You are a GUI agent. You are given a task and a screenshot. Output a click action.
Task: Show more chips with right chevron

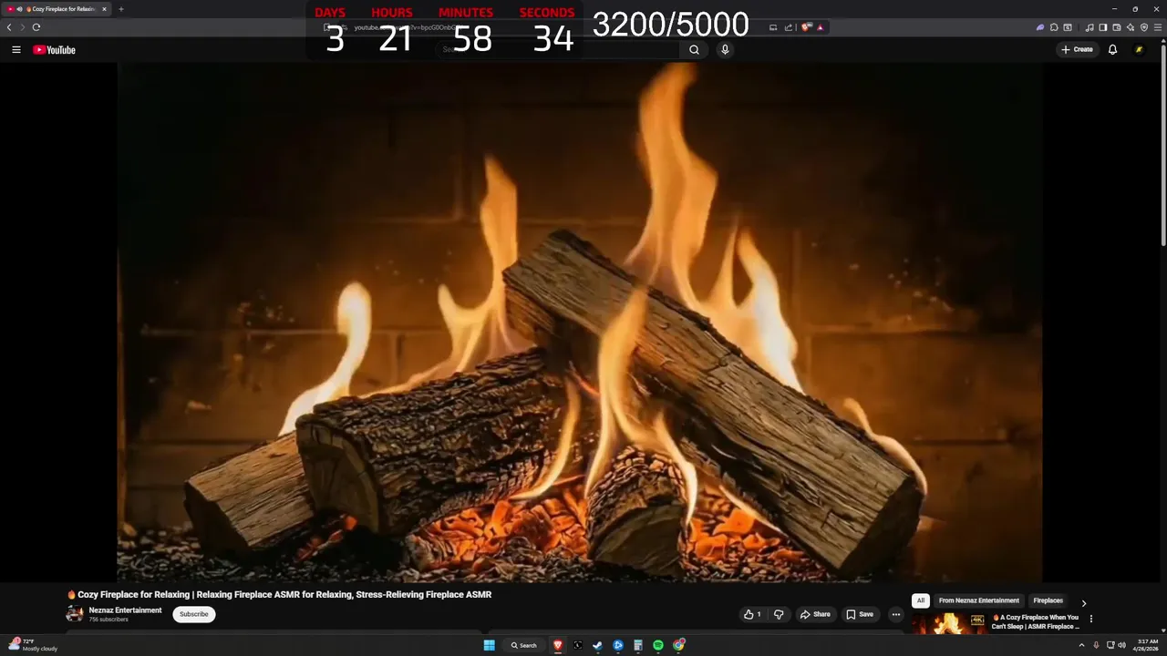click(1084, 603)
